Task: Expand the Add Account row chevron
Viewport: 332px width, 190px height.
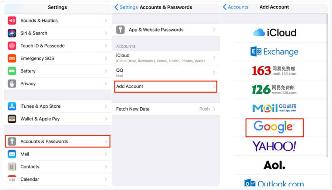Action: (x=214, y=86)
